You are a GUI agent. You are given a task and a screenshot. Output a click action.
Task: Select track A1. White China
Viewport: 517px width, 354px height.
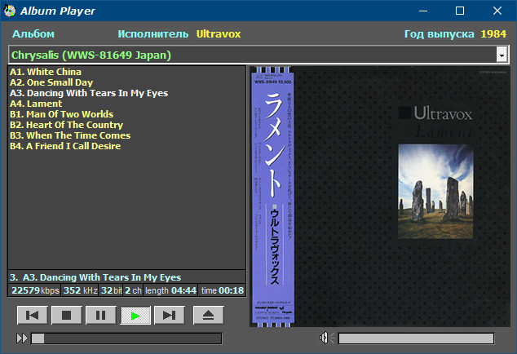point(46,72)
